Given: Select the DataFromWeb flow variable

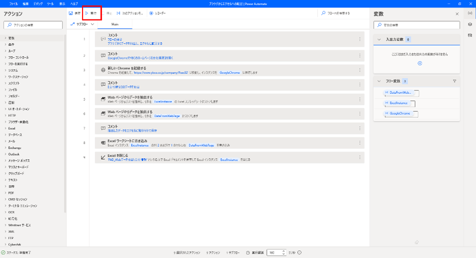Looking at the screenshot, I should 400,92.
